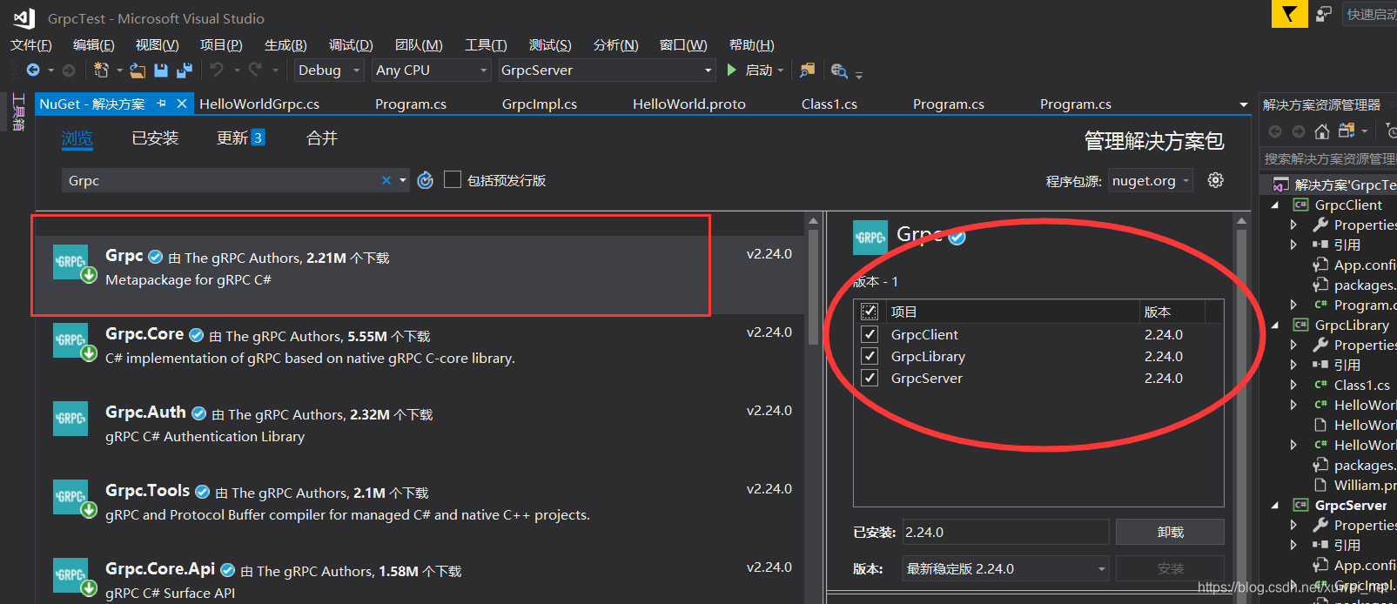This screenshot has height=604, width=1397.
Task: Collapse the GrpcServer project node
Action: (1275, 506)
